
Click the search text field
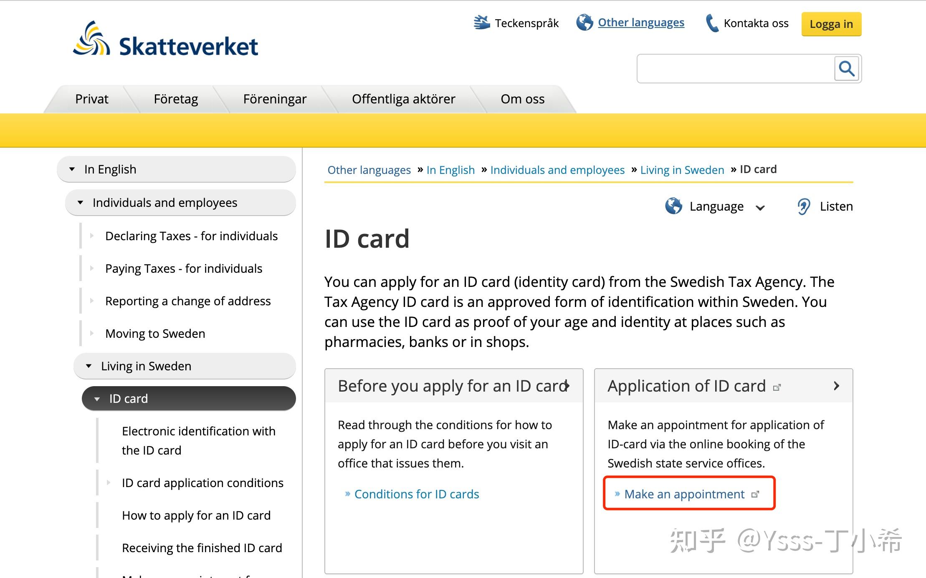coord(735,68)
